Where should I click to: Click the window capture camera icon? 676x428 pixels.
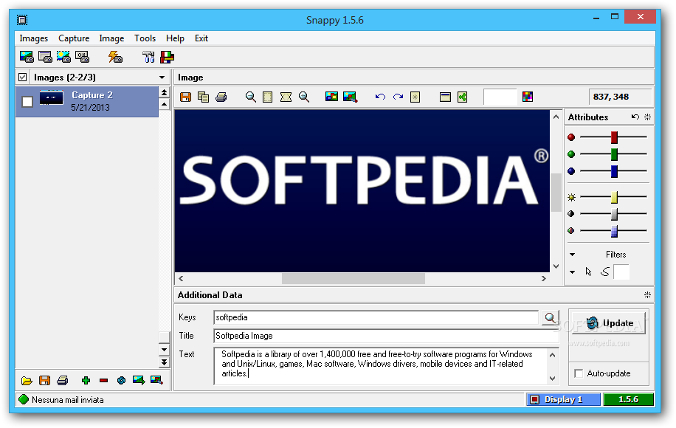pos(45,57)
